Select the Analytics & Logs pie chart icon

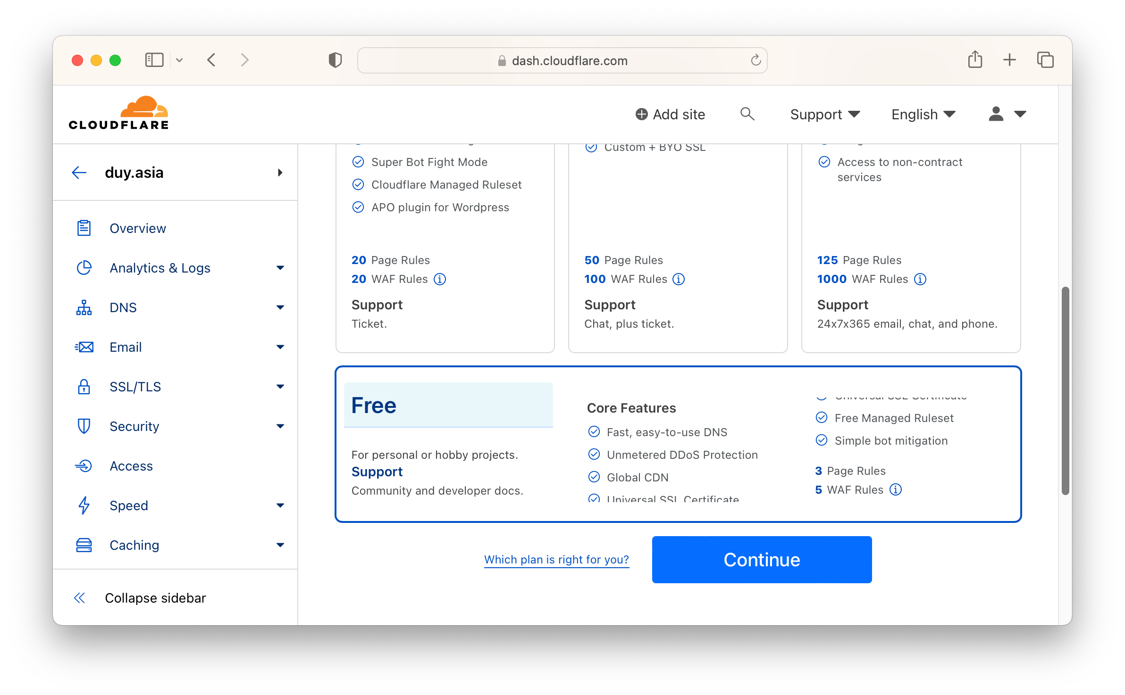click(84, 267)
